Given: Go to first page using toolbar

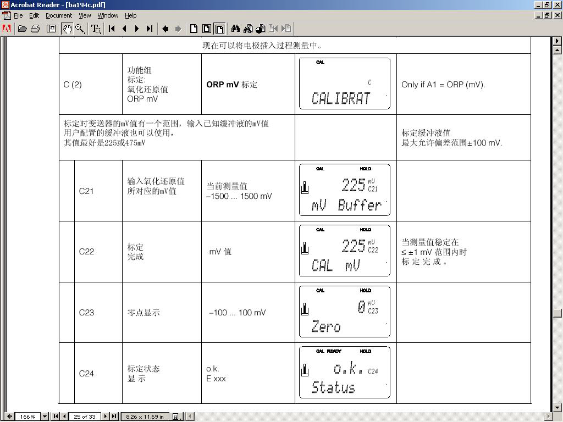Looking at the screenshot, I should click(x=112, y=29).
